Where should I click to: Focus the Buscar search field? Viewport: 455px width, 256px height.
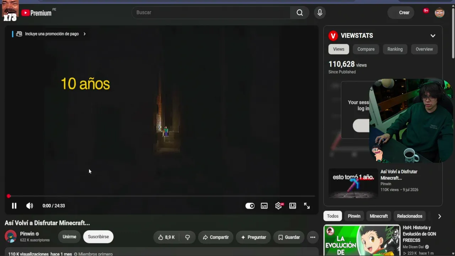[211, 12]
